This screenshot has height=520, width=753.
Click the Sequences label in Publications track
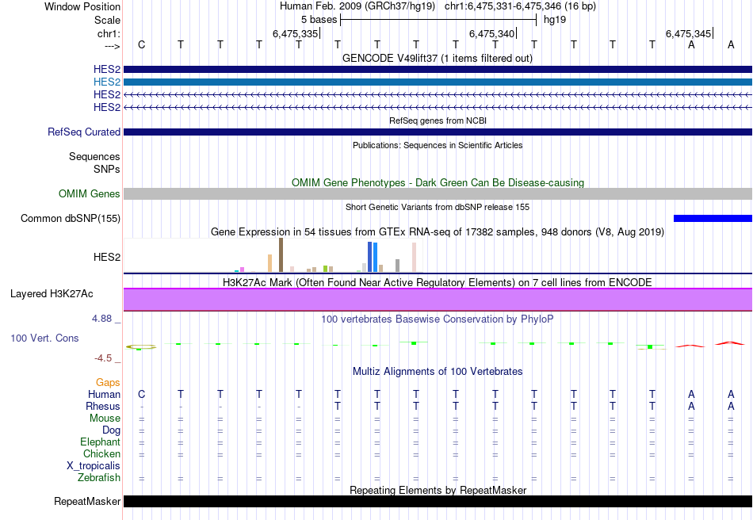(94, 157)
